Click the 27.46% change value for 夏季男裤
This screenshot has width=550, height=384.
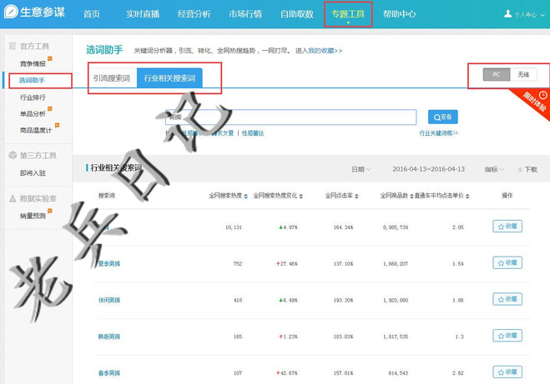287,263
